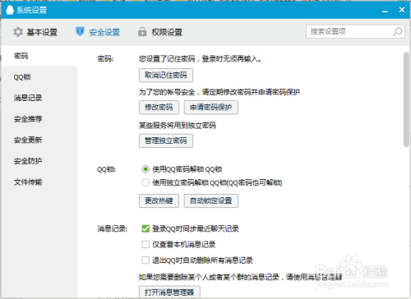
Task: Uncheck 登录QQ时同步最近聊天记录
Action: (145, 228)
